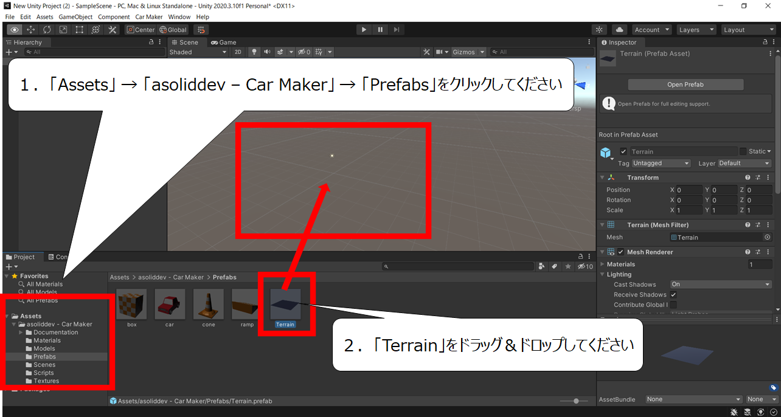Open the Tag Untagged dropdown
The width and height of the screenshot is (781, 417).
pyautogui.click(x=661, y=164)
